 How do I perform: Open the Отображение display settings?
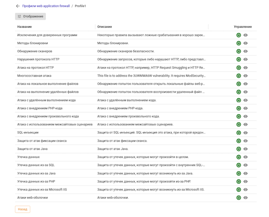(30, 17)
